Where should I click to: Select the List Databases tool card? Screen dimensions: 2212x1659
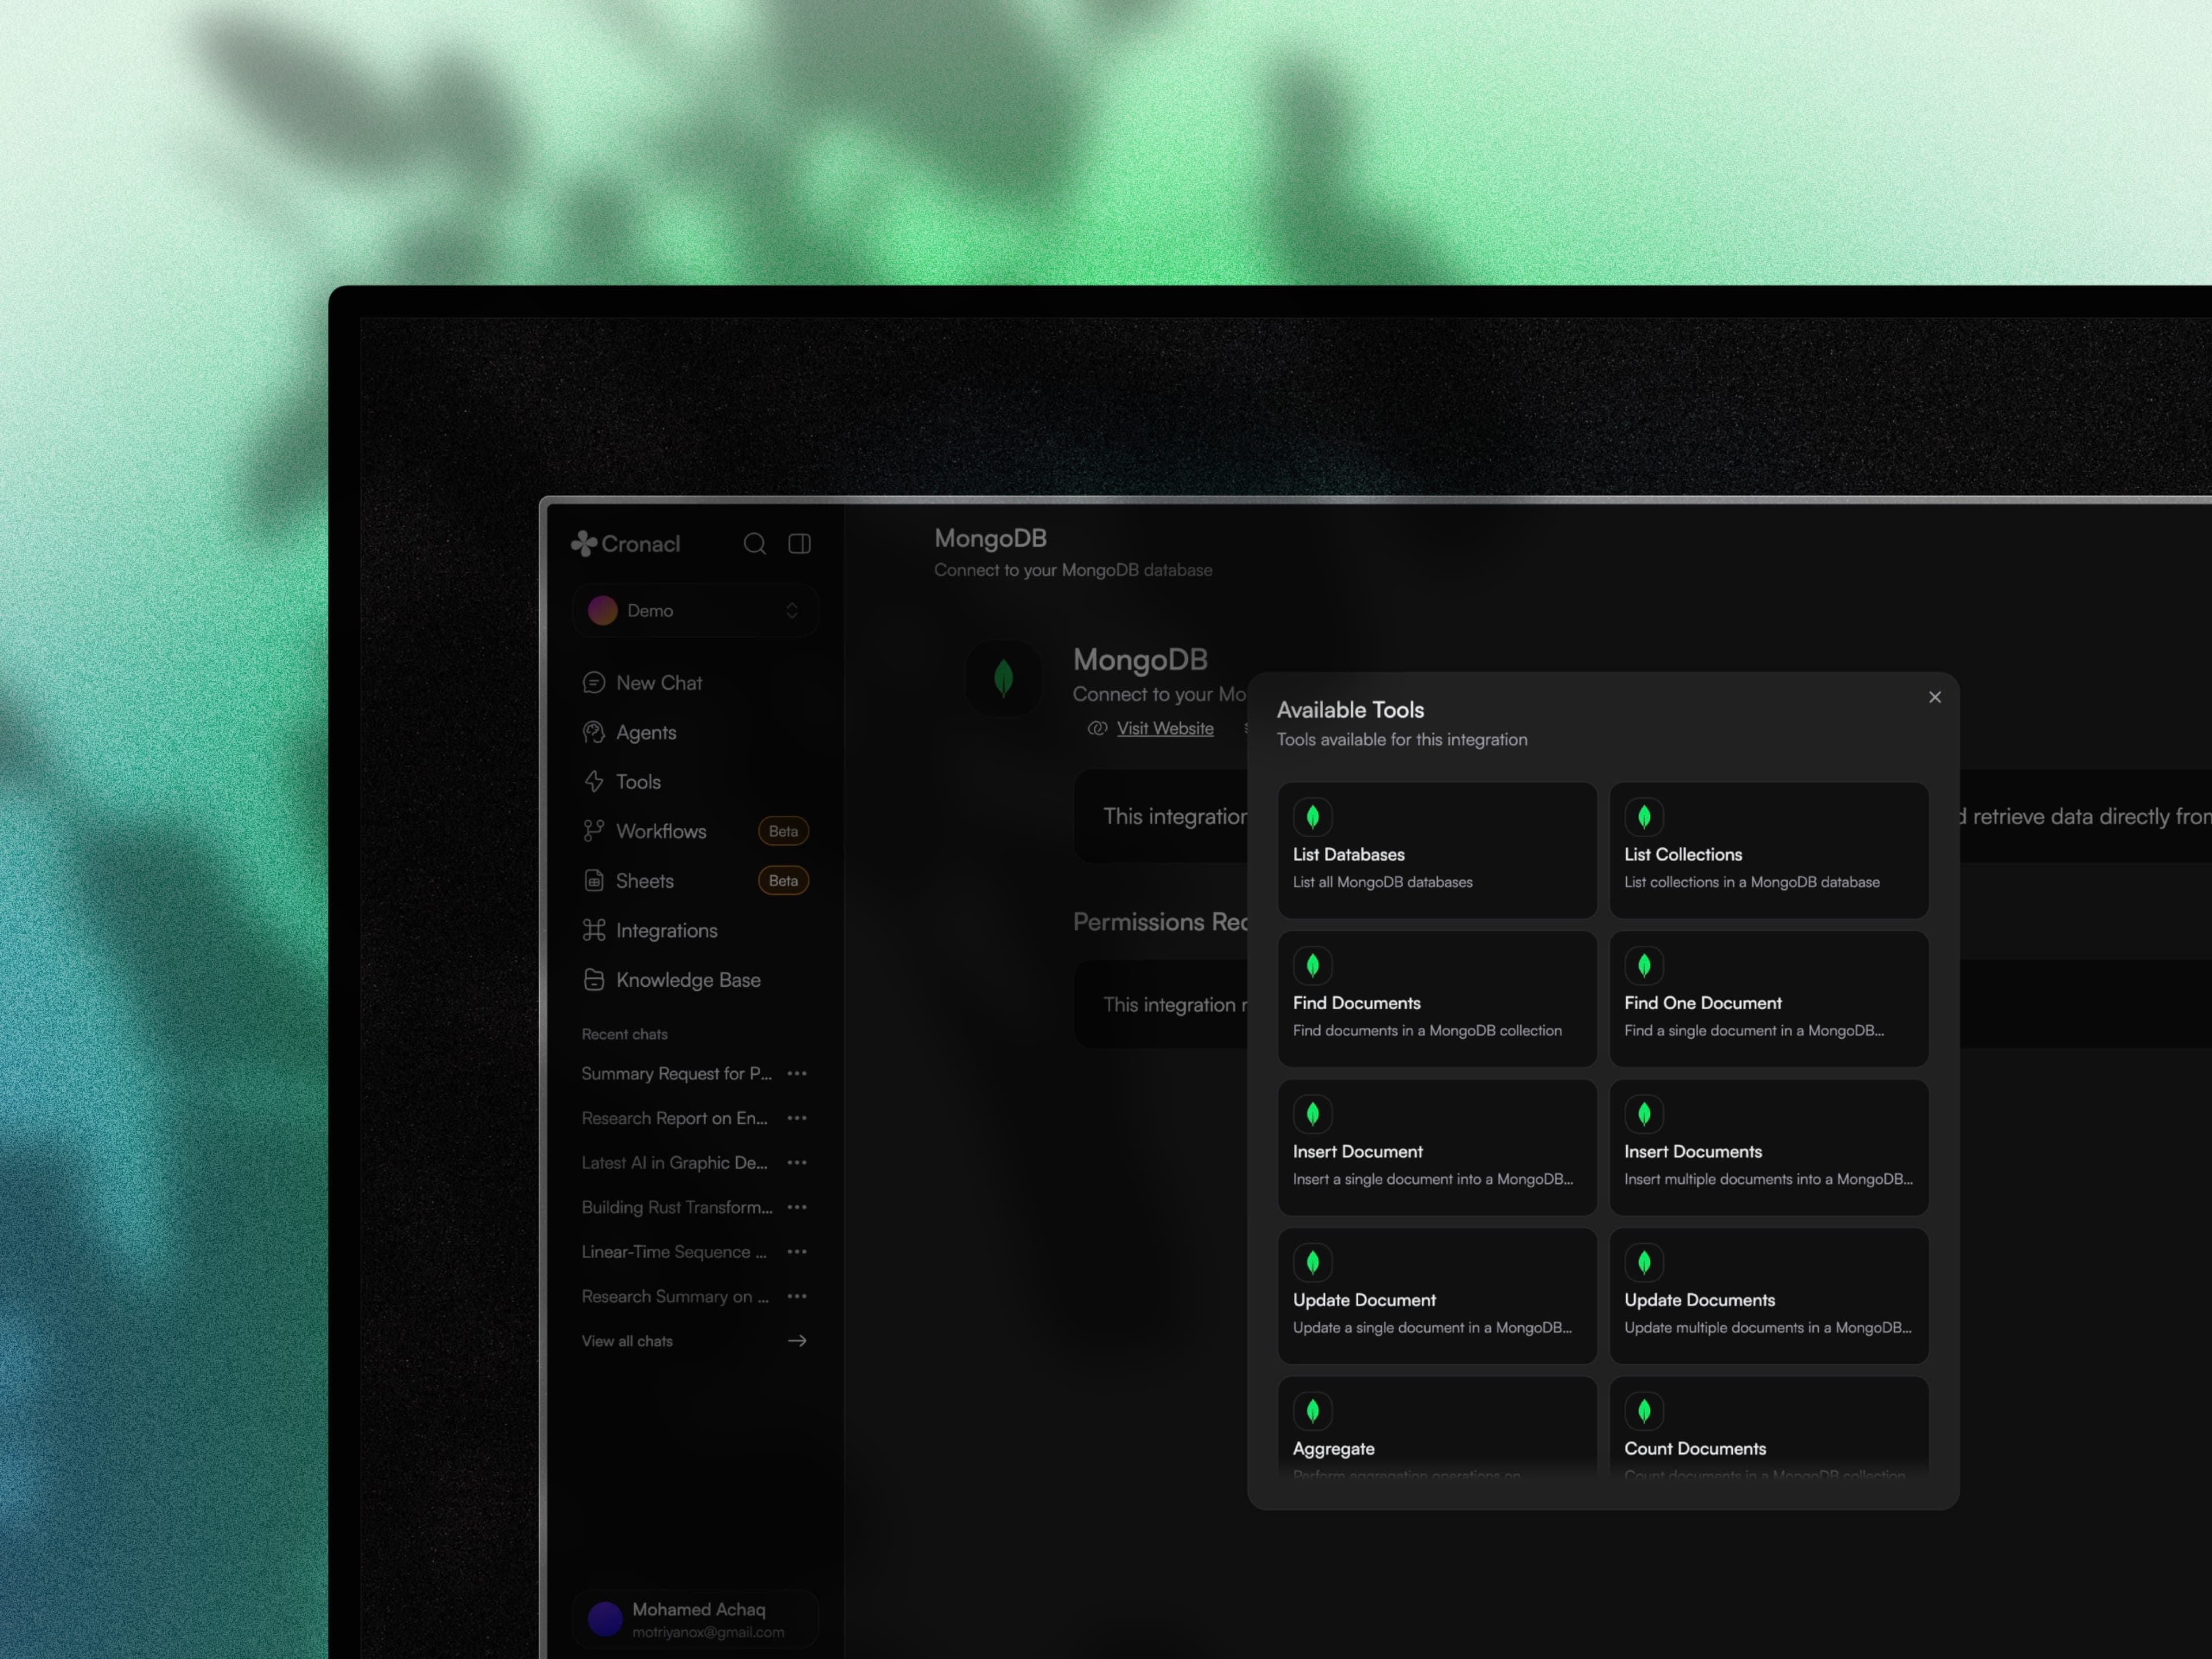coord(1437,851)
